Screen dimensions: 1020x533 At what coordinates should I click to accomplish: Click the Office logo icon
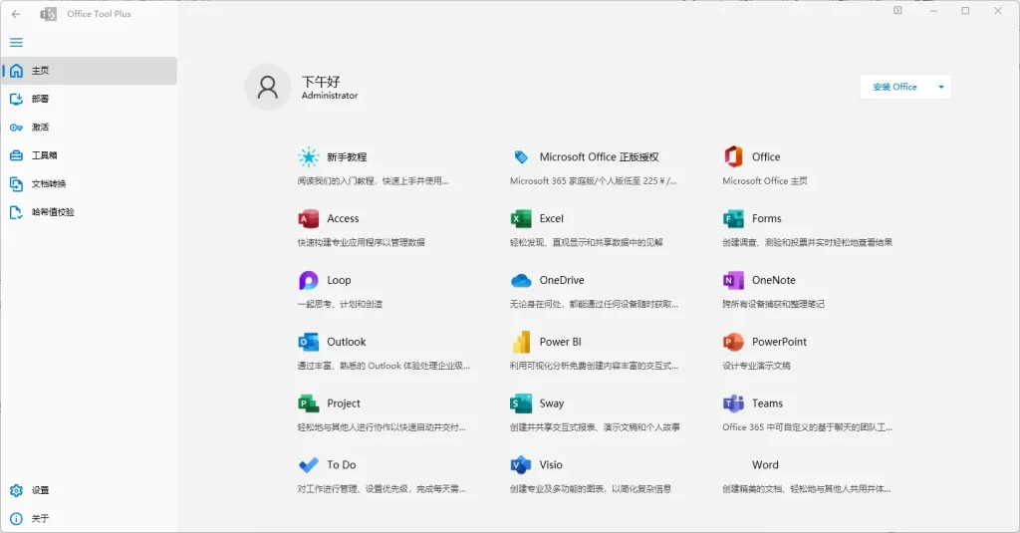click(x=733, y=156)
